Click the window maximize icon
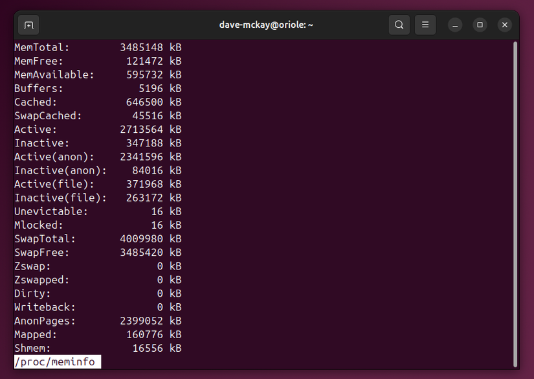Screen dimensions: 534x379 [x=479, y=25]
